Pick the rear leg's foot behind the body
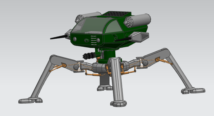The height and width of the screenshot is (116, 214). click(x=105, y=88)
